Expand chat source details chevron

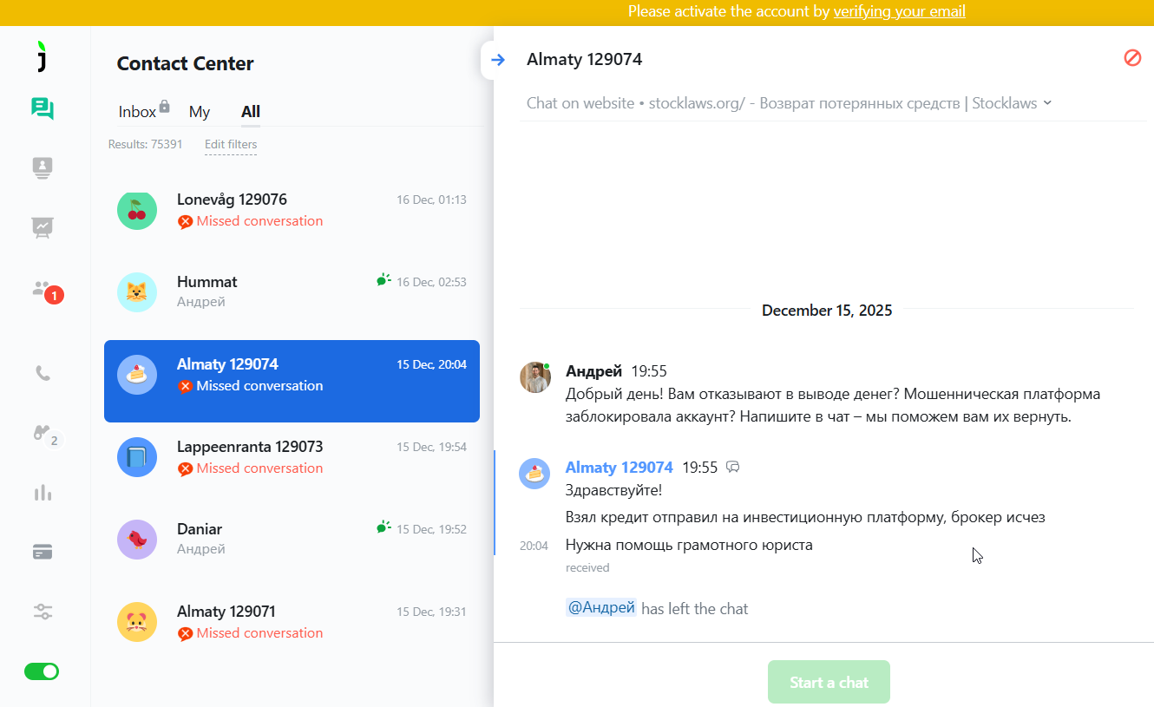coord(1047,102)
